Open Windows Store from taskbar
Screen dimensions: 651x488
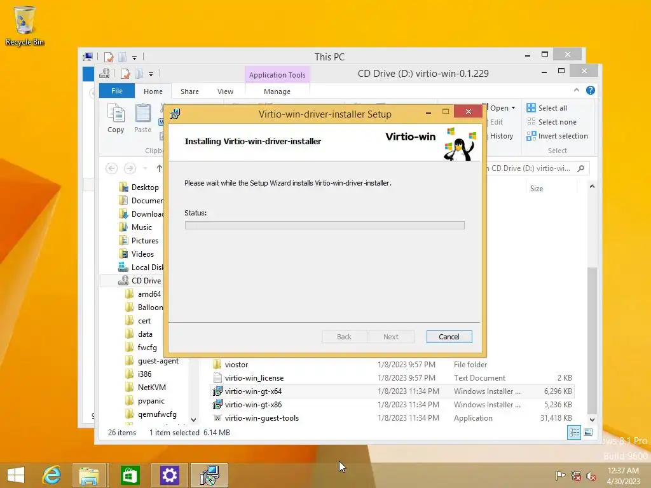pos(130,475)
